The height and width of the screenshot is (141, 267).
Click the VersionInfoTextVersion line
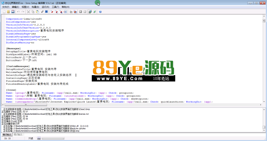click(x=28, y=28)
